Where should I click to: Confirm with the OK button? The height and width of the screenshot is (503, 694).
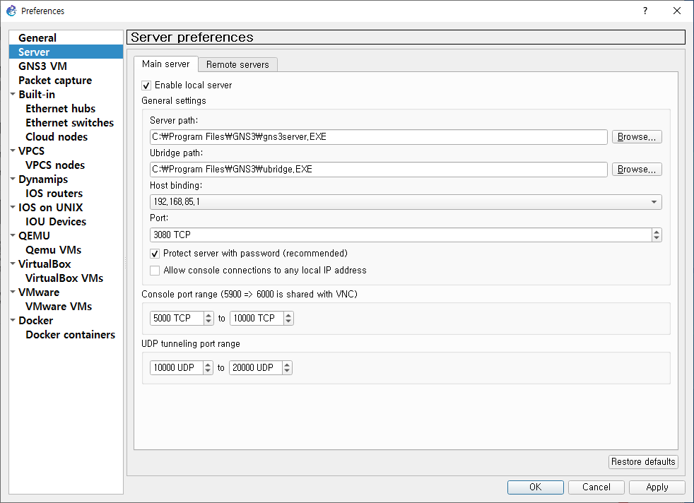coord(536,487)
